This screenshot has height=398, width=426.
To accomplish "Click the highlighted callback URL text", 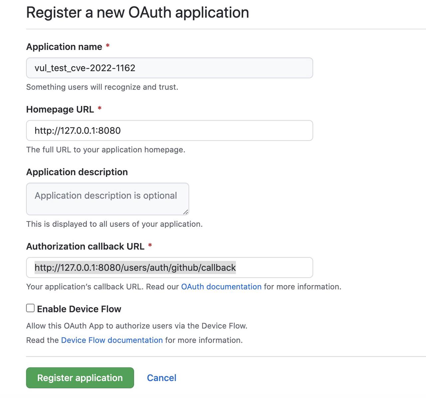I will click(135, 267).
